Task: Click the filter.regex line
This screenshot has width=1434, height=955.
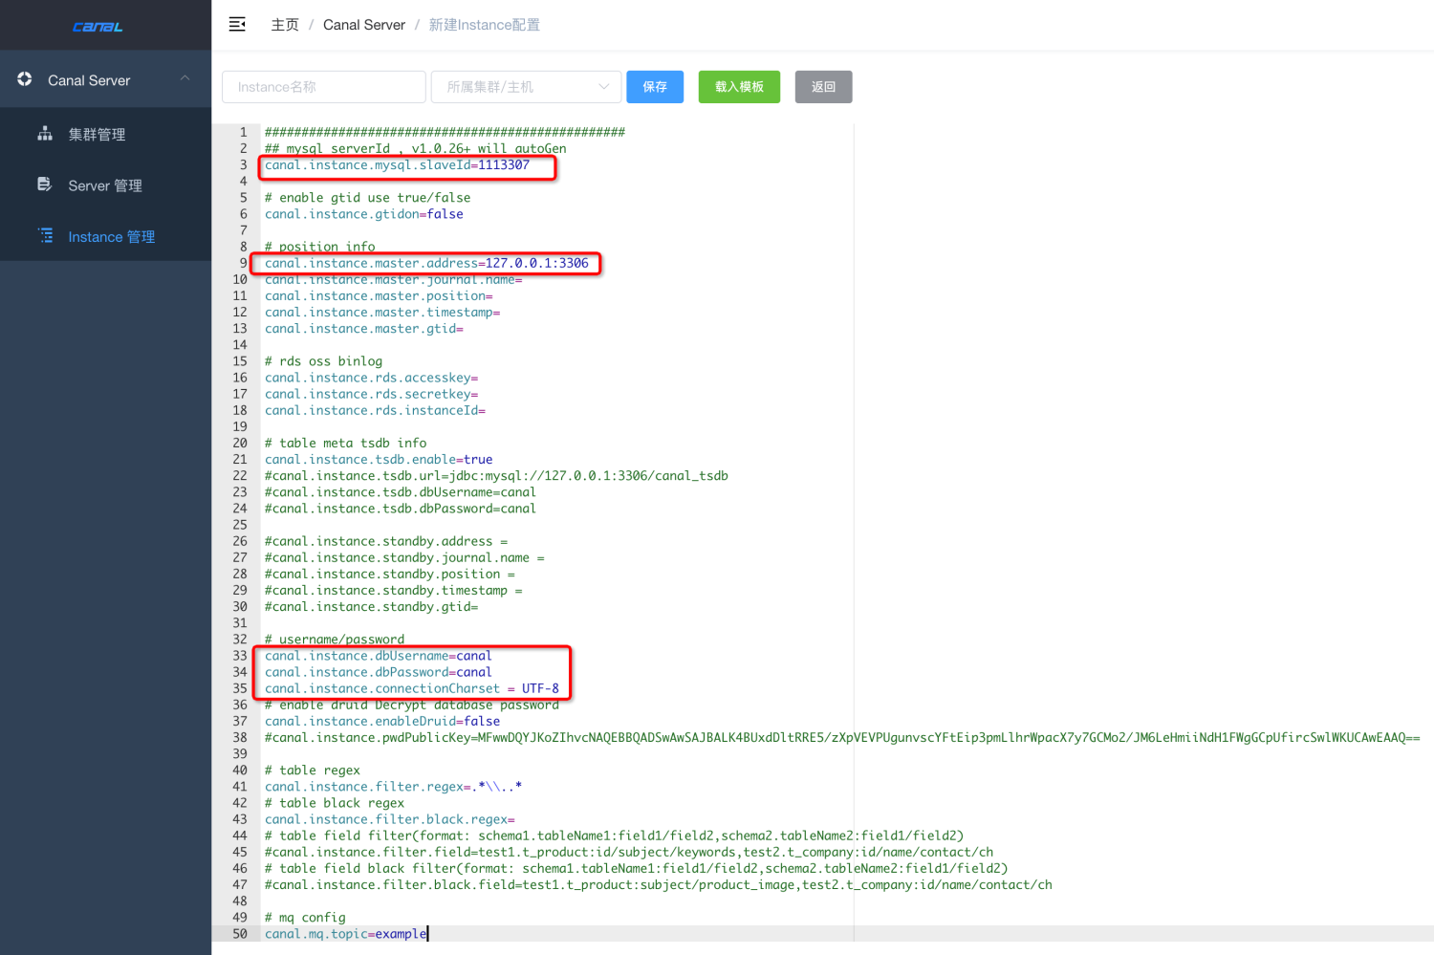Action: tap(394, 787)
